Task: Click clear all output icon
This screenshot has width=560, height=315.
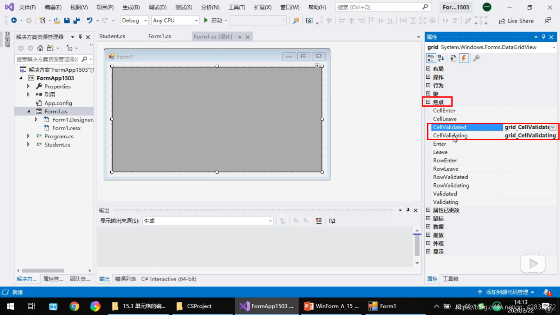Action: click(x=319, y=221)
